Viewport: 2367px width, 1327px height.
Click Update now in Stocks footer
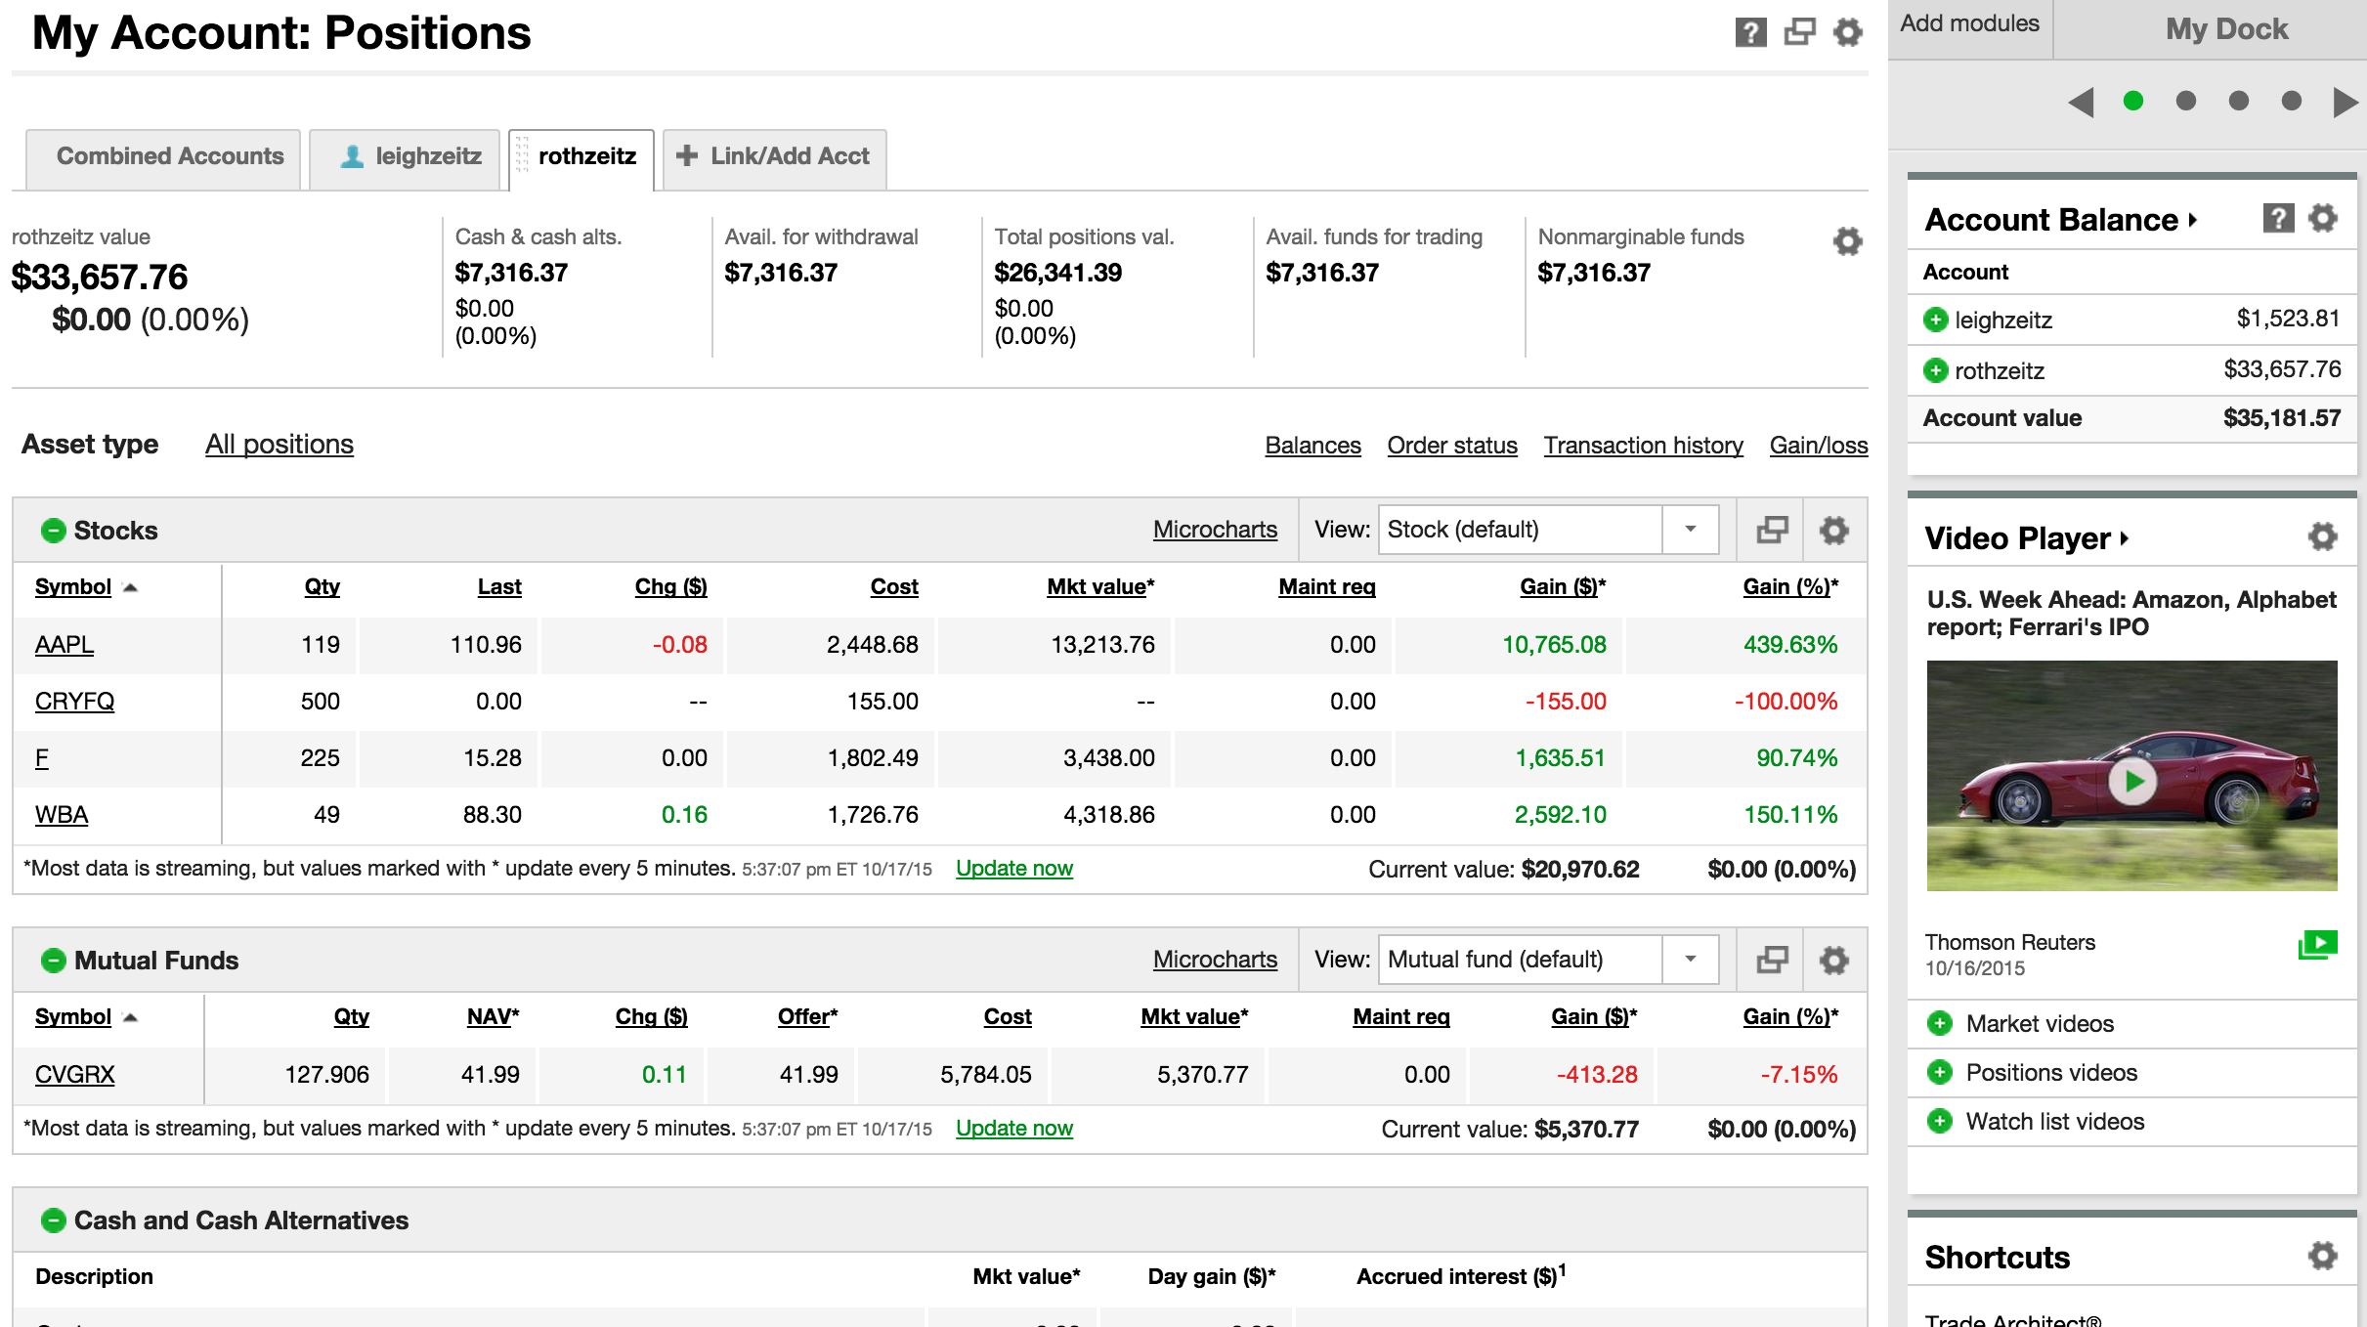click(x=1013, y=869)
